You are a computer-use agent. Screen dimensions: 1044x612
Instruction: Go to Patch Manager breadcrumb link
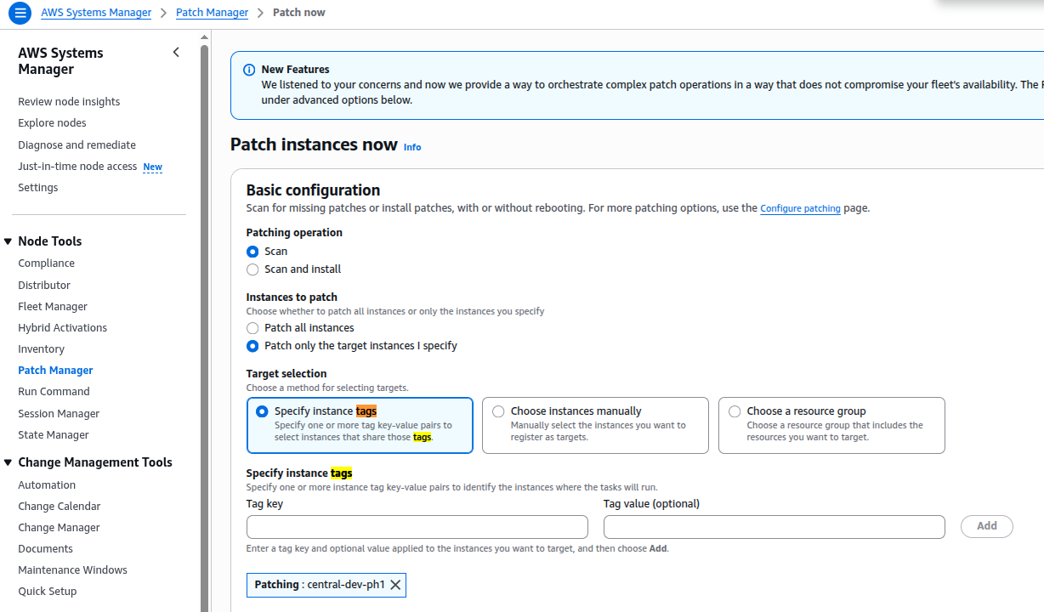(x=212, y=13)
